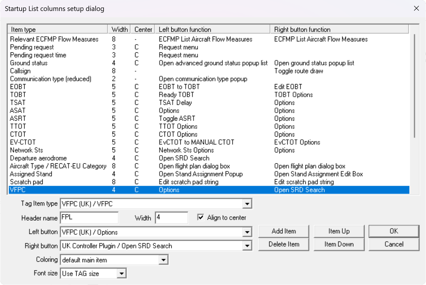This screenshot has width=426, height=285.
Task: Click the Add Item button
Action: click(283, 231)
